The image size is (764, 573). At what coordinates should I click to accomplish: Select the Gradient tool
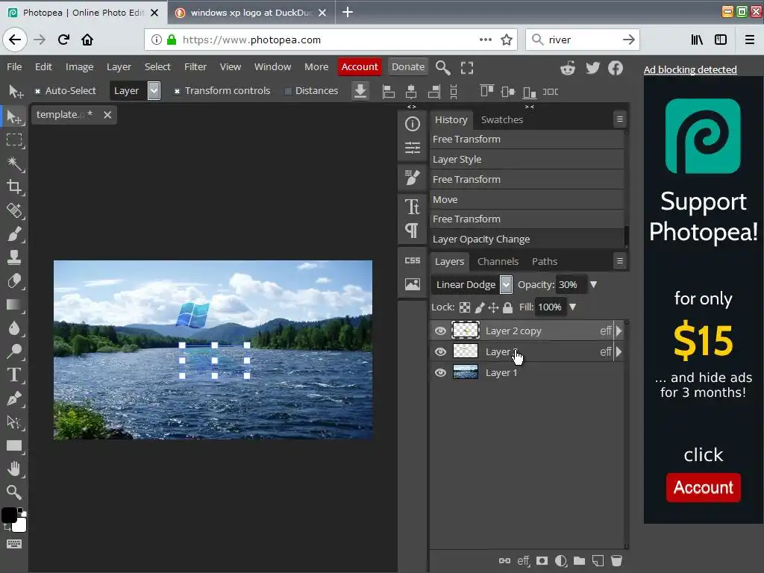13,304
